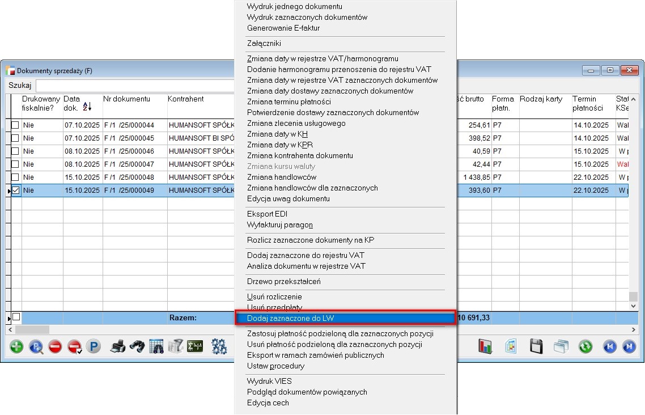Image resolution: width=645 pixels, height=415 pixels.
Task: Click the sigma summation icon
Action: [x=195, y=346]
